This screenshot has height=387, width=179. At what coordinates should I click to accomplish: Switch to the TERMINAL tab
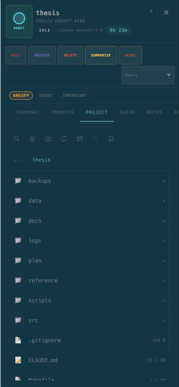click(27, 112)
